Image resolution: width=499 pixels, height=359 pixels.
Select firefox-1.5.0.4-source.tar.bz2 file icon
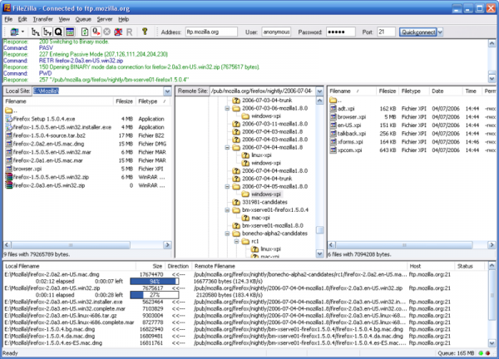pyautogui.click(x=9, y=135)
